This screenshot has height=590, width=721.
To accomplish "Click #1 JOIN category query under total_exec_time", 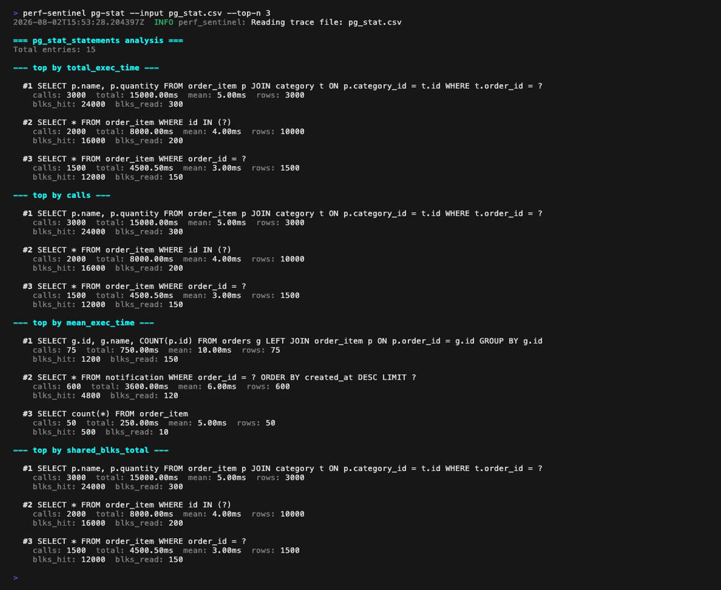I will (x=282, y=86).
